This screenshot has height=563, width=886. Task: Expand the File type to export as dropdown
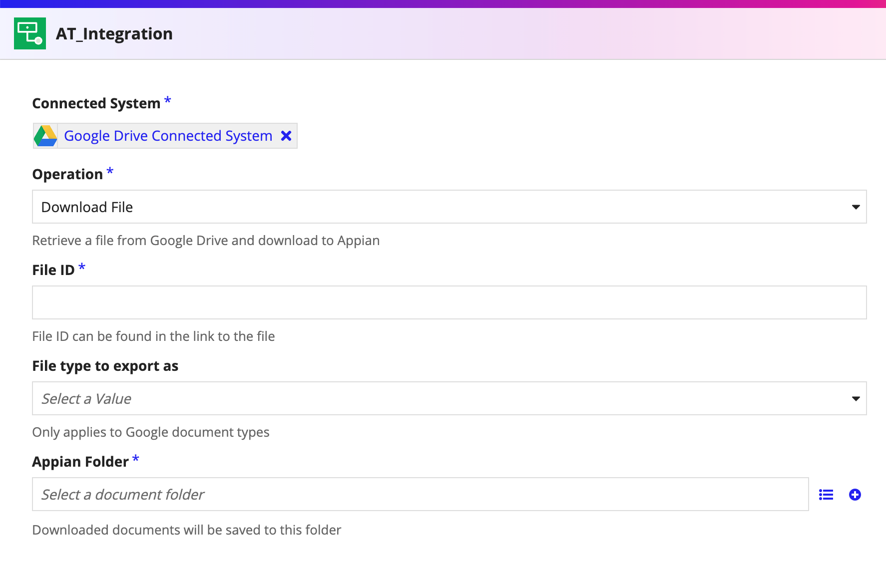[x=449, y=398]
